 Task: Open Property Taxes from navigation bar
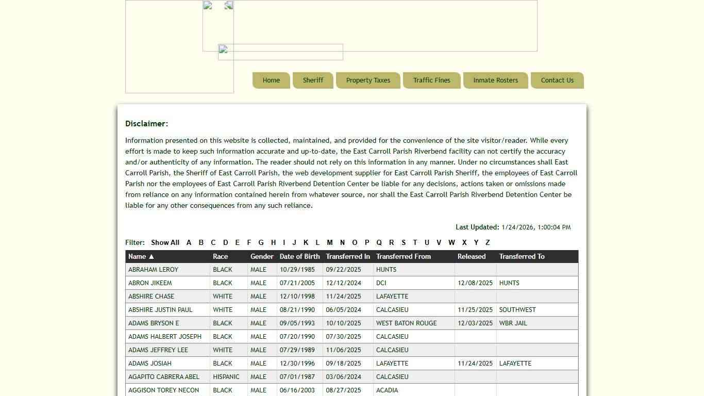[368, 80]
